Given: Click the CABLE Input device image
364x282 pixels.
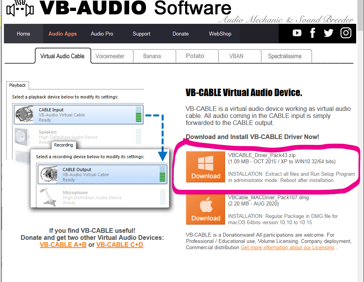Looking at the screenshot, I should [x=24, y=114].
